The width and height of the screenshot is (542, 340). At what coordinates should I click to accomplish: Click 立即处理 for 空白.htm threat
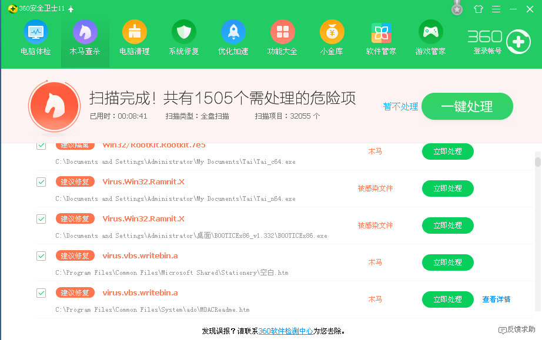point(447,262)
